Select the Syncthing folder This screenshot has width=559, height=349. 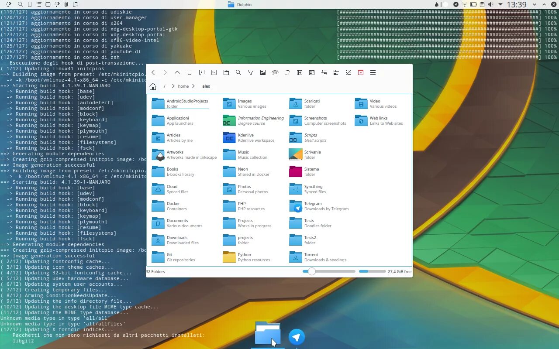pos(307,189)
